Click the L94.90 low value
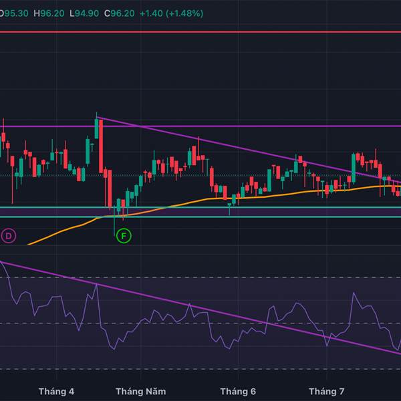Screen dimensions: 401x401 (84, 13)
